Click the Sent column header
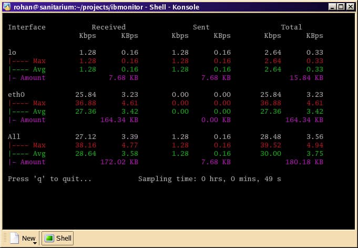 tap(201, 27)
